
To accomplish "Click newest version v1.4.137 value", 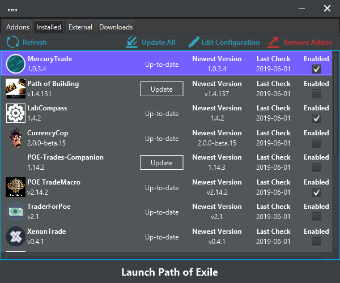I will pos(216,94).
